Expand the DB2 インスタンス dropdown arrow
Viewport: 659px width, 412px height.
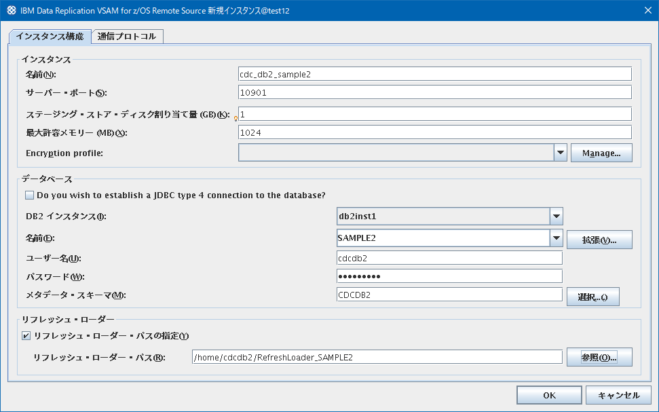(557, 217)
